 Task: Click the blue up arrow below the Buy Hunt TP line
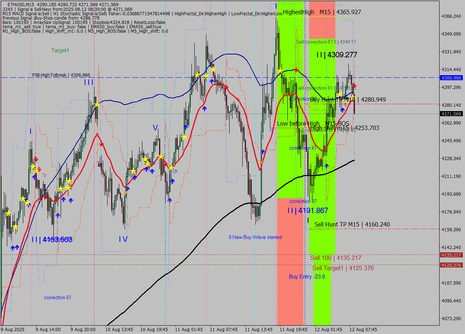click(343, 110)
